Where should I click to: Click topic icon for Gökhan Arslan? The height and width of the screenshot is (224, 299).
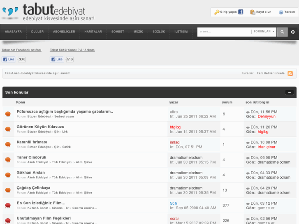click(x=8, y=175)
